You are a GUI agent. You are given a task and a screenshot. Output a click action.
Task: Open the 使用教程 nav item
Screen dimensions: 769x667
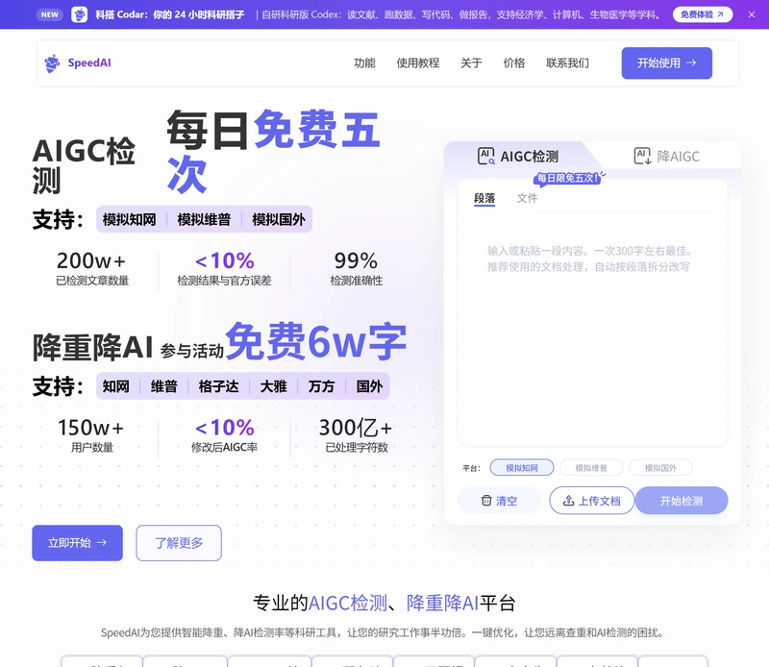tap(418, 62)
